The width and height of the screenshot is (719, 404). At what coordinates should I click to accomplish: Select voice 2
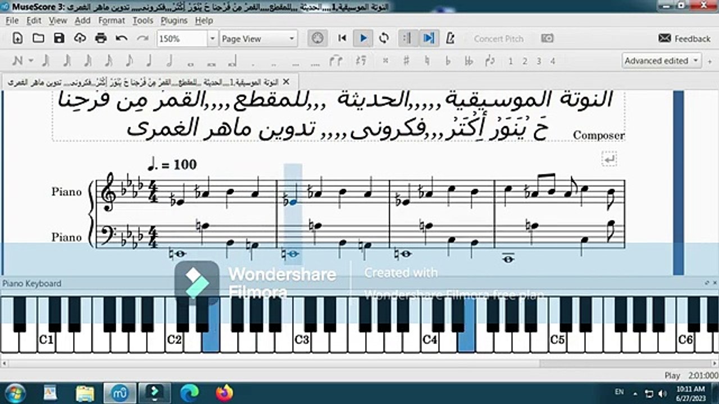(525, 61)
